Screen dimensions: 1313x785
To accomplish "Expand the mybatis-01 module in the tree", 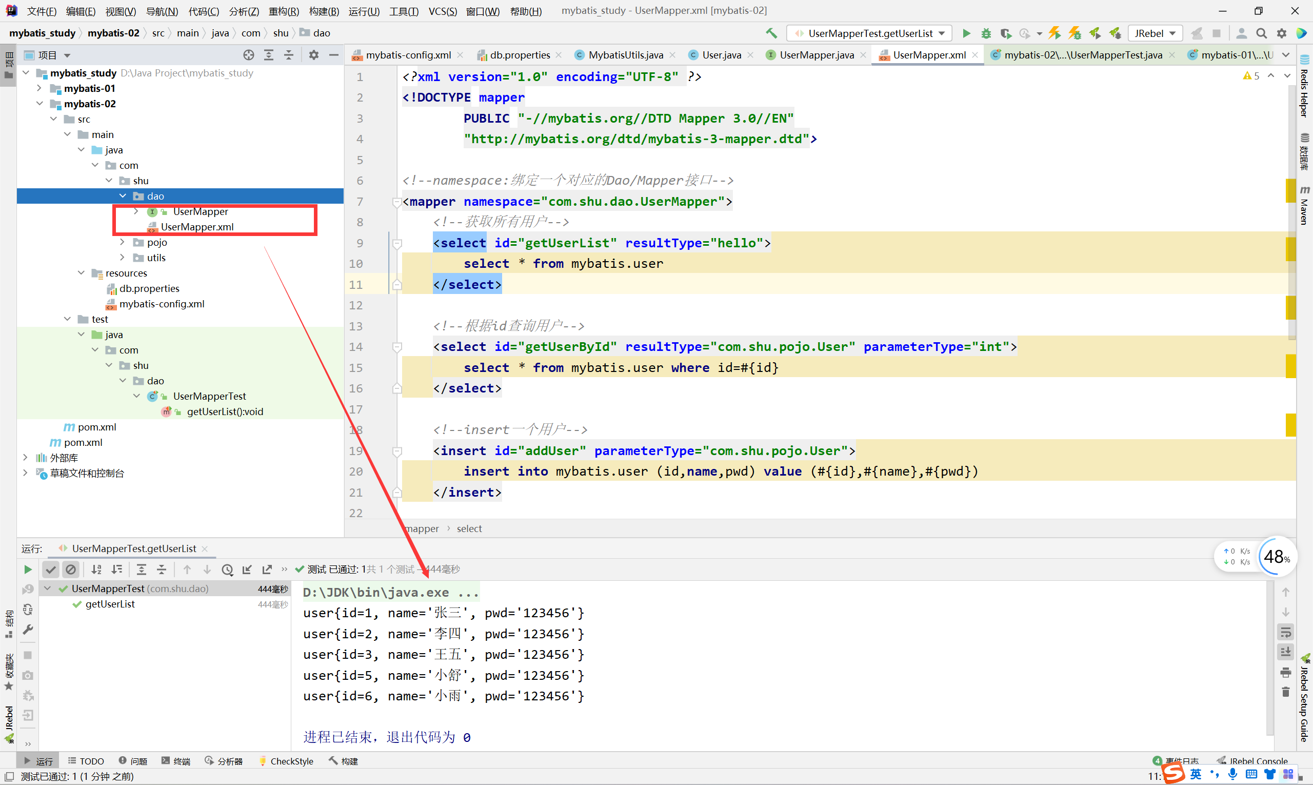I will 39,88.
